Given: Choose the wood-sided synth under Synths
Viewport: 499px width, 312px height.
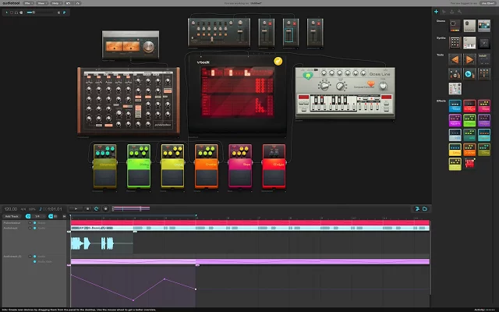Looking at the screenshot, I should click(455, 42).
